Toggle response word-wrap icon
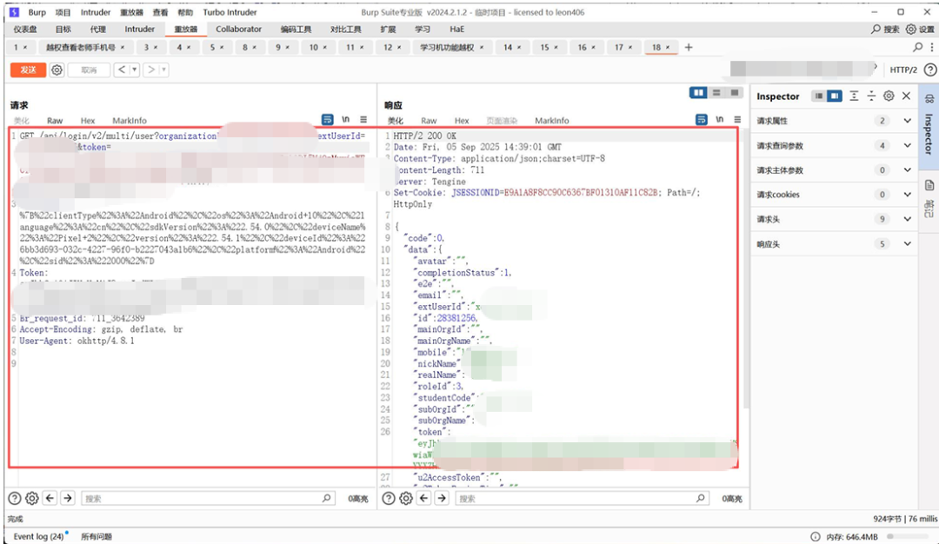Screen dimensions: 939x544 tap(702, 120)
